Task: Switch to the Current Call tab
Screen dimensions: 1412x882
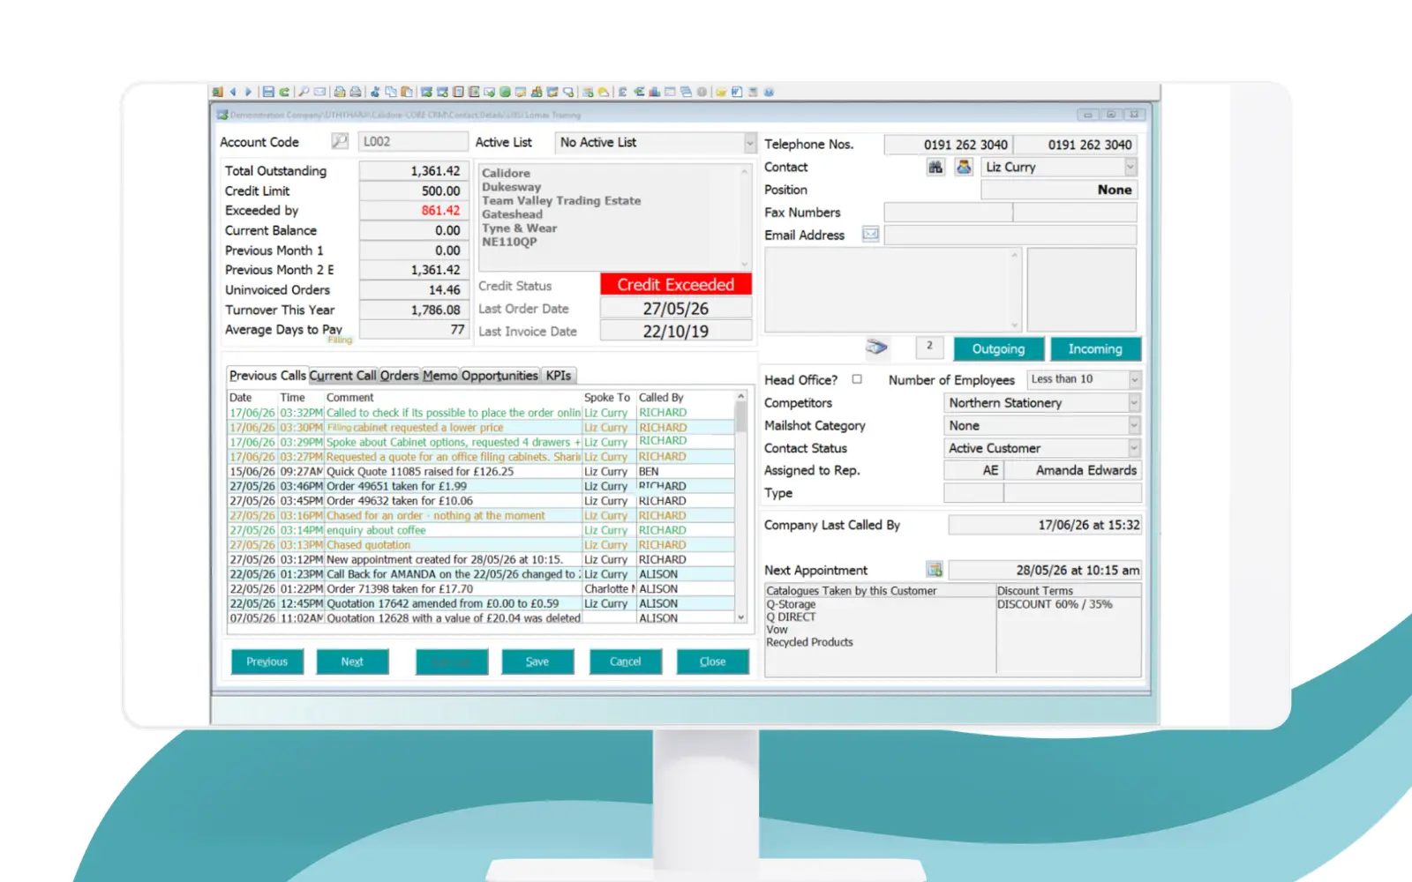Action: (342, 376)
